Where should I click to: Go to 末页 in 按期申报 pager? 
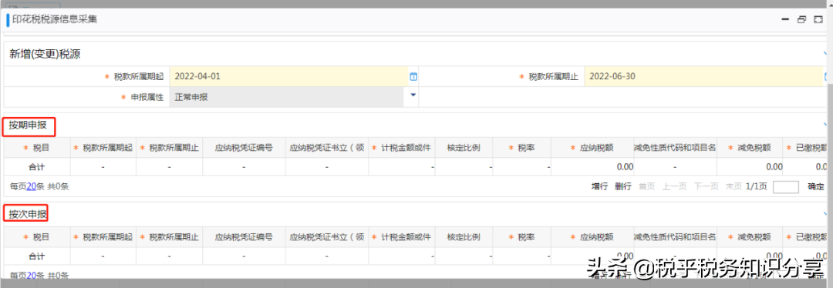tap(734, 186)
